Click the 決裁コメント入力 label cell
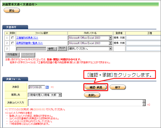This screenshot has height=128, width=161. [16, 103]
